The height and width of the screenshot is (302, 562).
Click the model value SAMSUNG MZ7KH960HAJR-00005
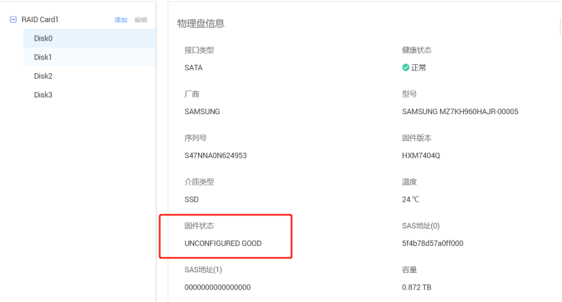click(460, 111)
